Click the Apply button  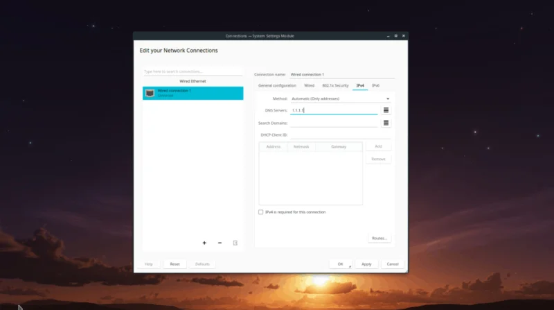pos(366,264)
